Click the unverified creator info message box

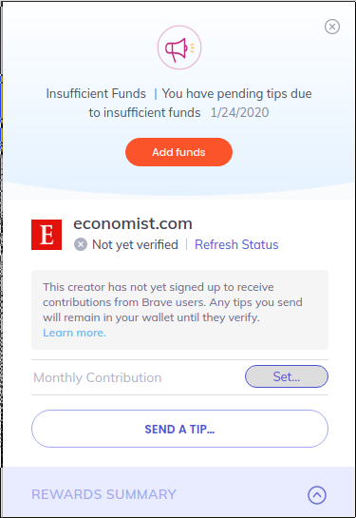179,310
